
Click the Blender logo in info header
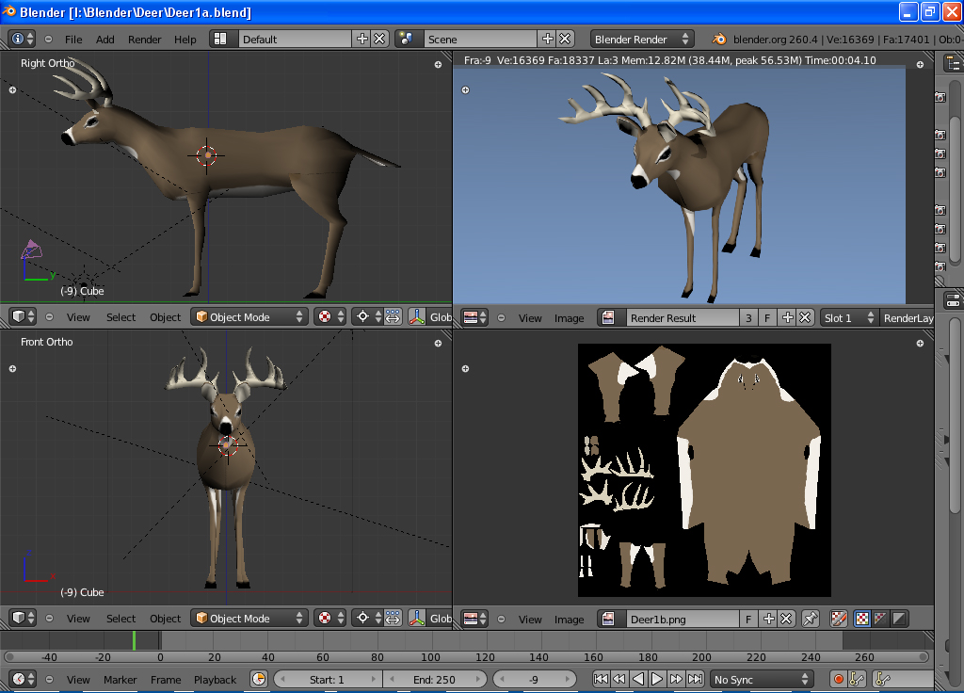(x=719, y=39)
